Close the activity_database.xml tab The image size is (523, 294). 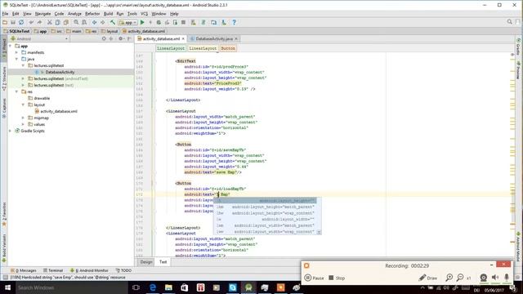click(x=183, y=38)
